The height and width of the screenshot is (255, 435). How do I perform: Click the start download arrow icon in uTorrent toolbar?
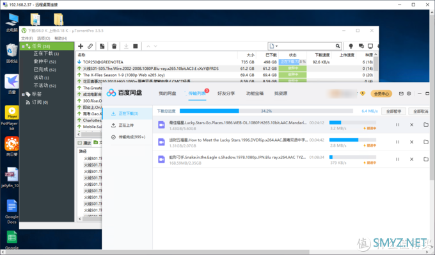[x=126, y=46]
